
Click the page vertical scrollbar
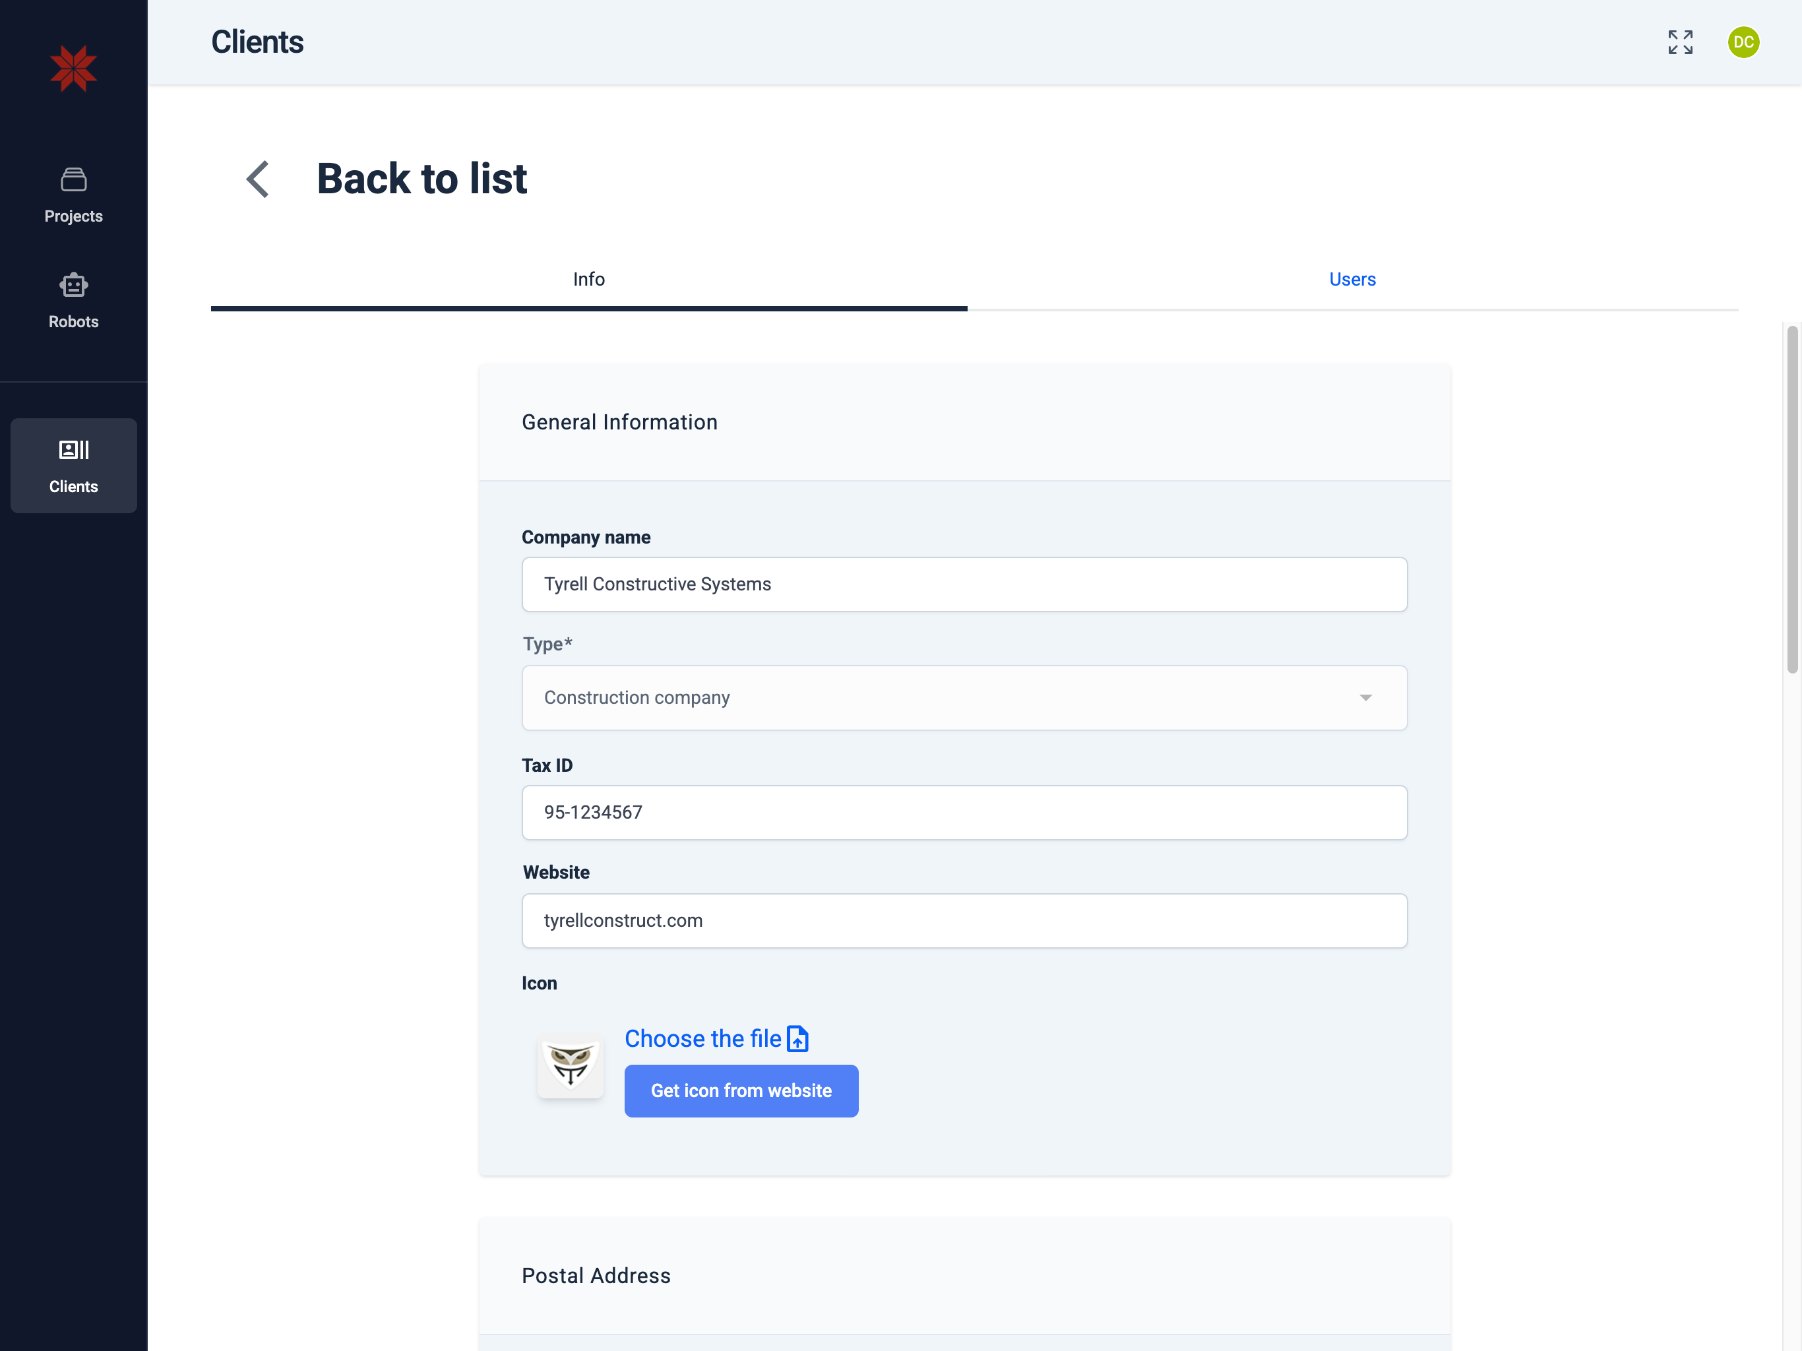pyautogui.click(x=1791, y=499)
